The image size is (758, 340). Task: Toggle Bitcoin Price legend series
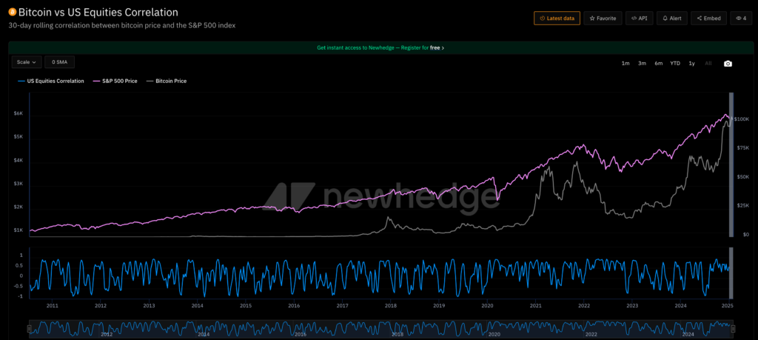point(166,81)
